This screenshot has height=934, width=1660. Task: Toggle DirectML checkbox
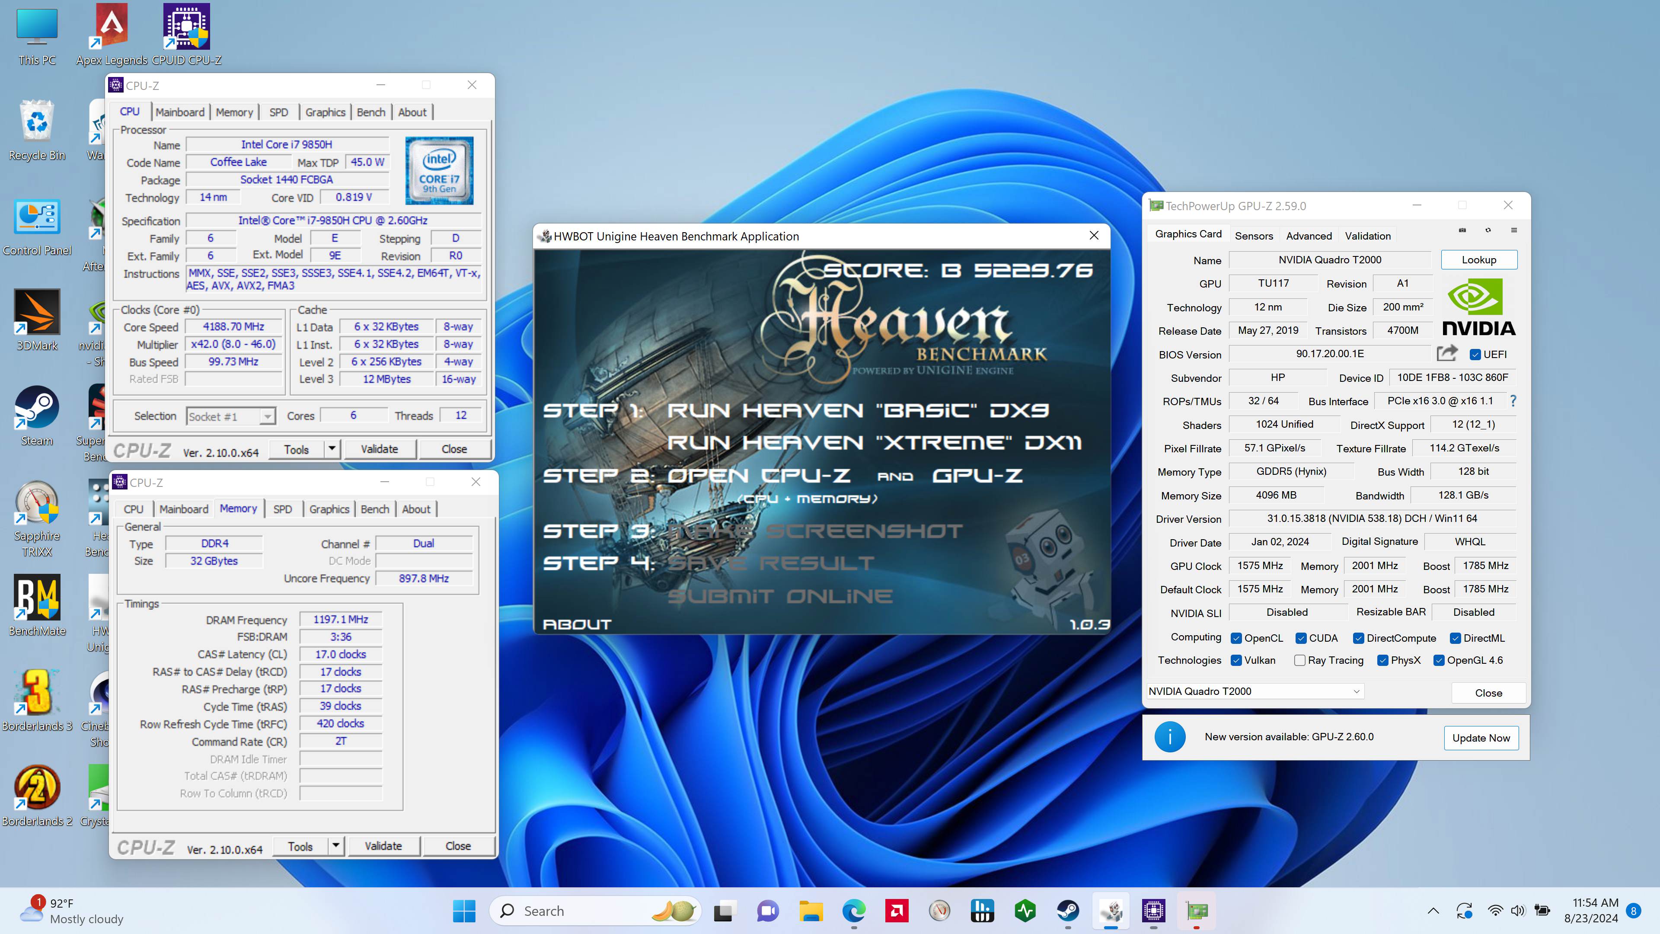[1455, 638]
